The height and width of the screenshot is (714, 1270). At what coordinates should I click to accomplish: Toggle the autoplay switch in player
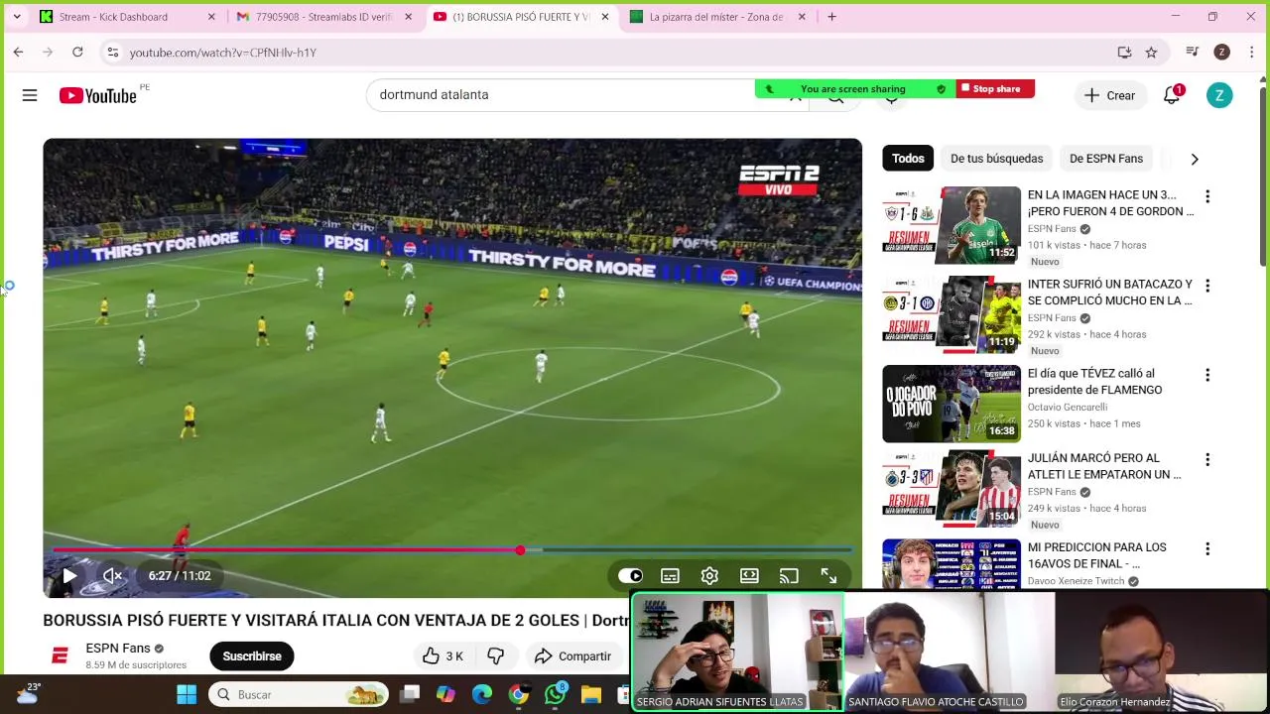630,575
